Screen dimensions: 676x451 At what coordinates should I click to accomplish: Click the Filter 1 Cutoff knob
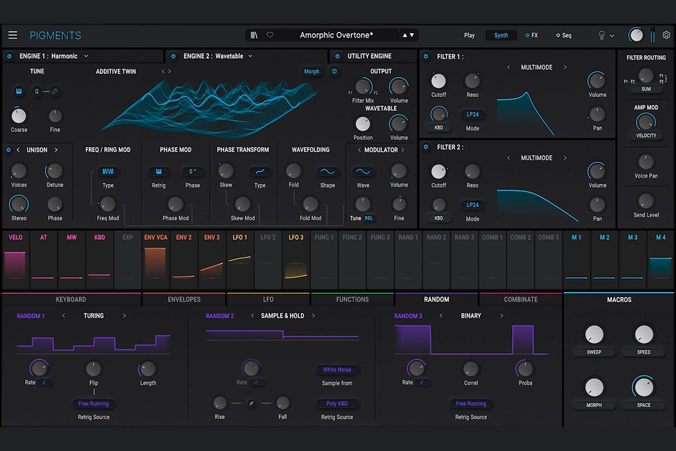(x=438, y=81)
